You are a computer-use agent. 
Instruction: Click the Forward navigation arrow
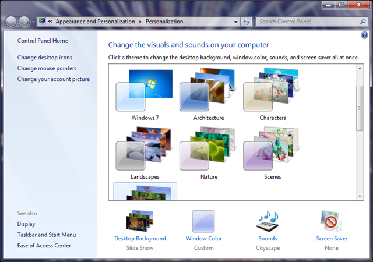click(24, 22)
